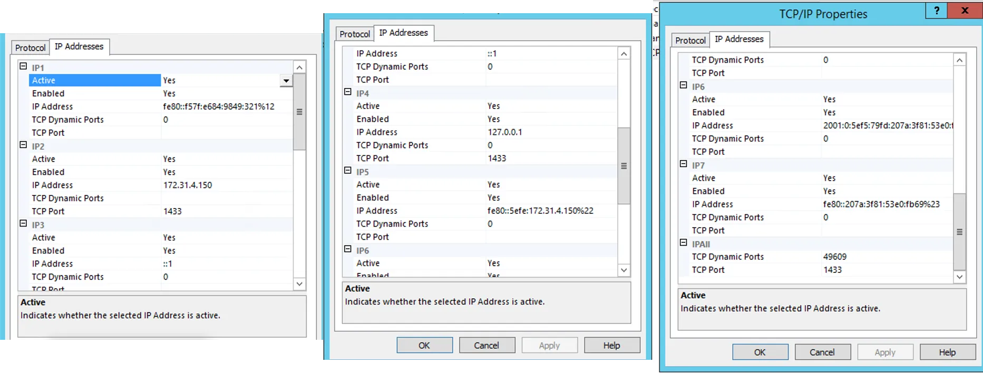983x373 pixels.
Task: Open the IP1 Active value dropdown
Action: tap(286, 81)
